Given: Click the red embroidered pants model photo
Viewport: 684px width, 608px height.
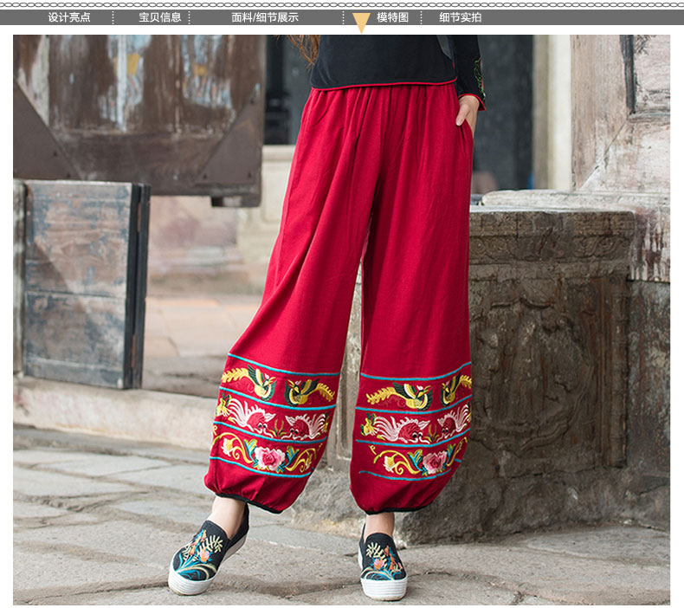Looking at the screenshot, I should (x=341, y=319).
